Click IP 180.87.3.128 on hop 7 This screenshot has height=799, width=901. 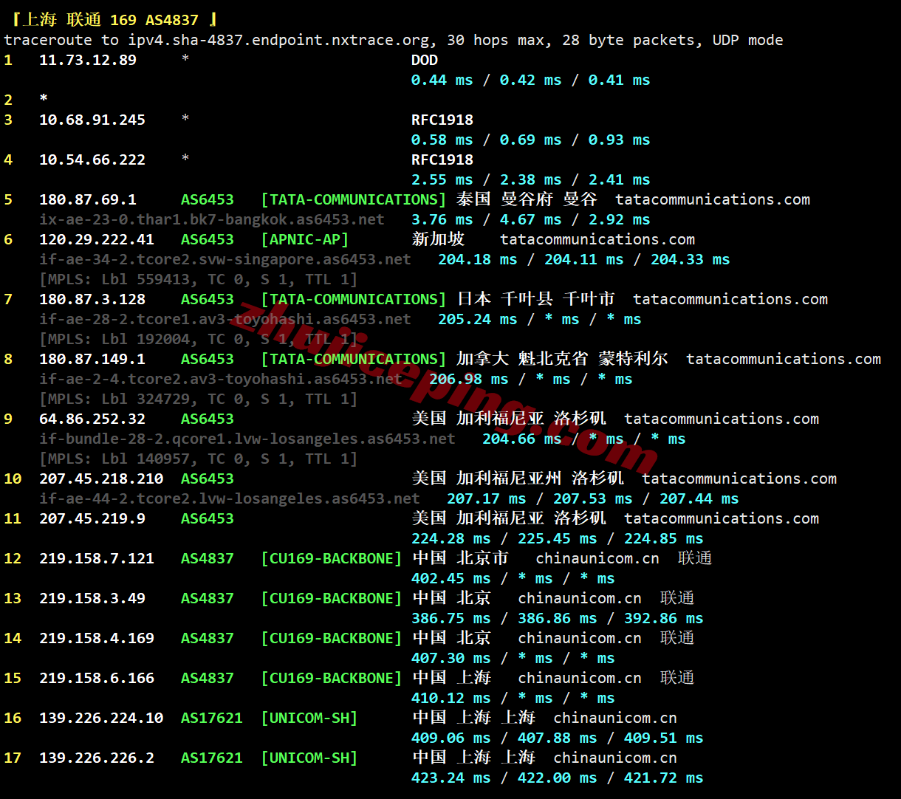pos(92,299)
